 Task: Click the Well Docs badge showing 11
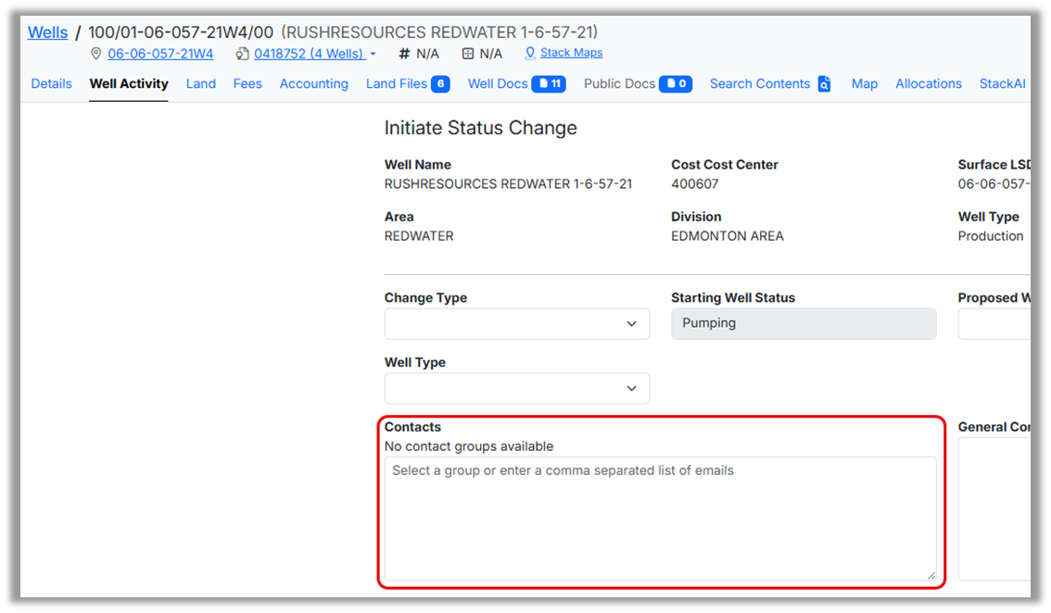click(549, 84)
